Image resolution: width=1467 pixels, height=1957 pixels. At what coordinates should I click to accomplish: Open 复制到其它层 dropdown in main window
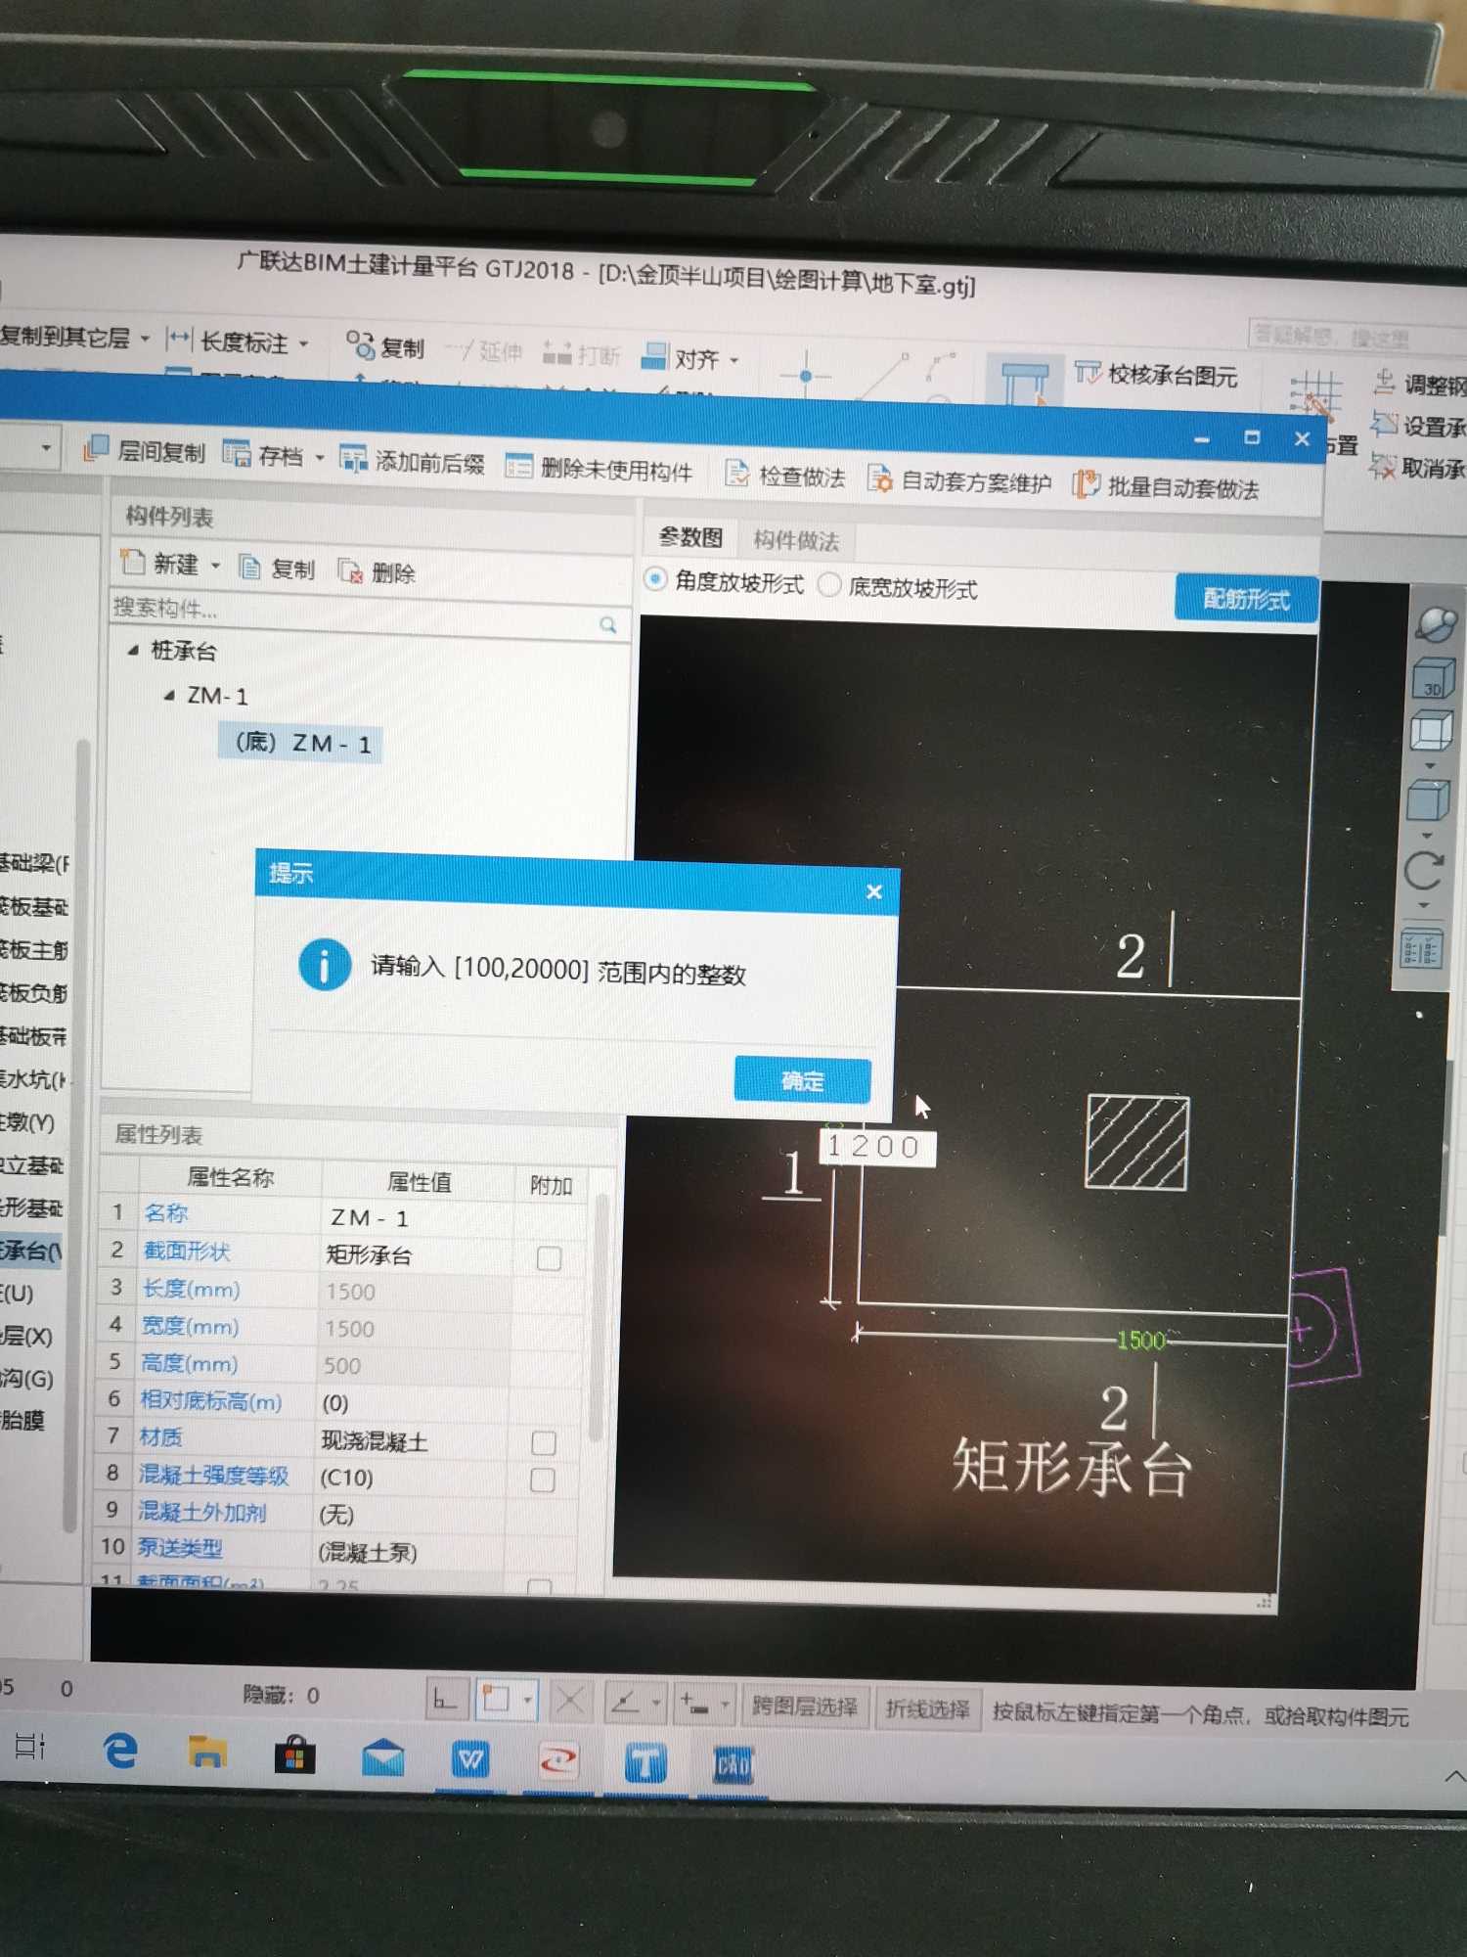point(145,339)
